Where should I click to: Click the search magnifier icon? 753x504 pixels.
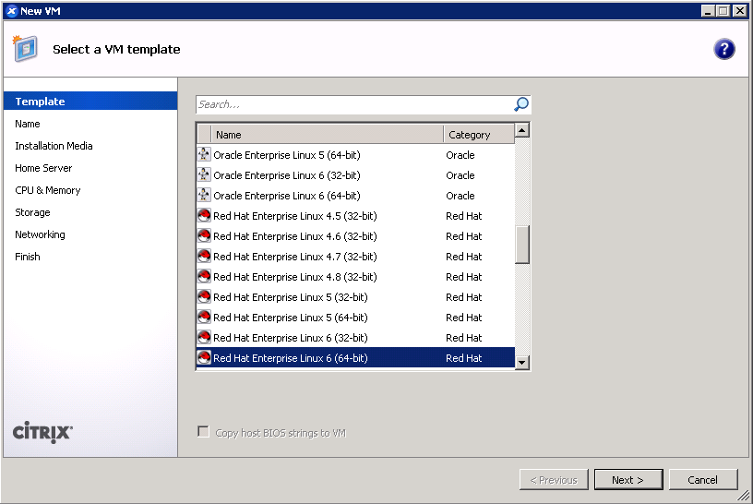point(521,104)
